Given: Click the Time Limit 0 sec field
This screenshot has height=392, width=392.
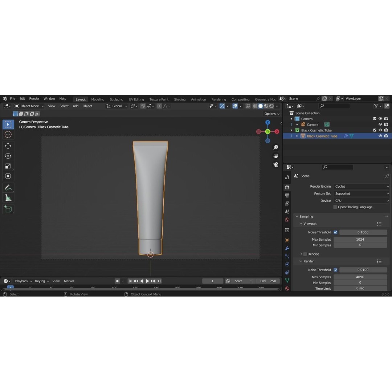Looking at the screenshot, I should [360, 288].
